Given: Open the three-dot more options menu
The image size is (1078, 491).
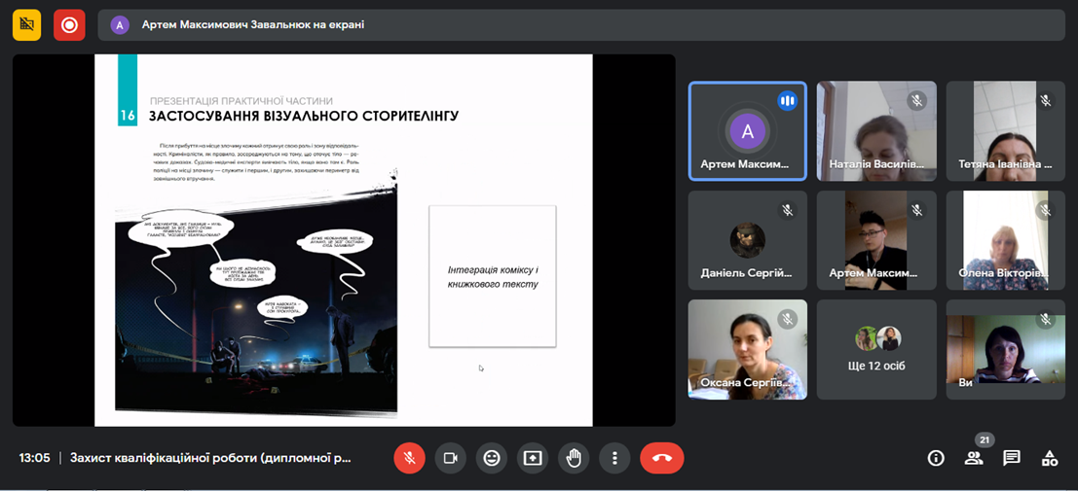Looking at the screenshot, I should 614,458.
